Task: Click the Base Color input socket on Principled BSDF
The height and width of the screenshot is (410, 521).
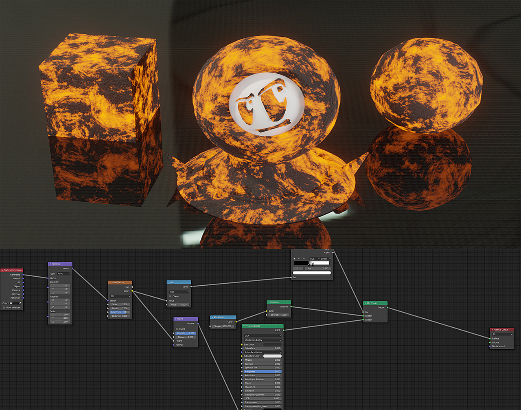Action: click(x=242, y=344)
